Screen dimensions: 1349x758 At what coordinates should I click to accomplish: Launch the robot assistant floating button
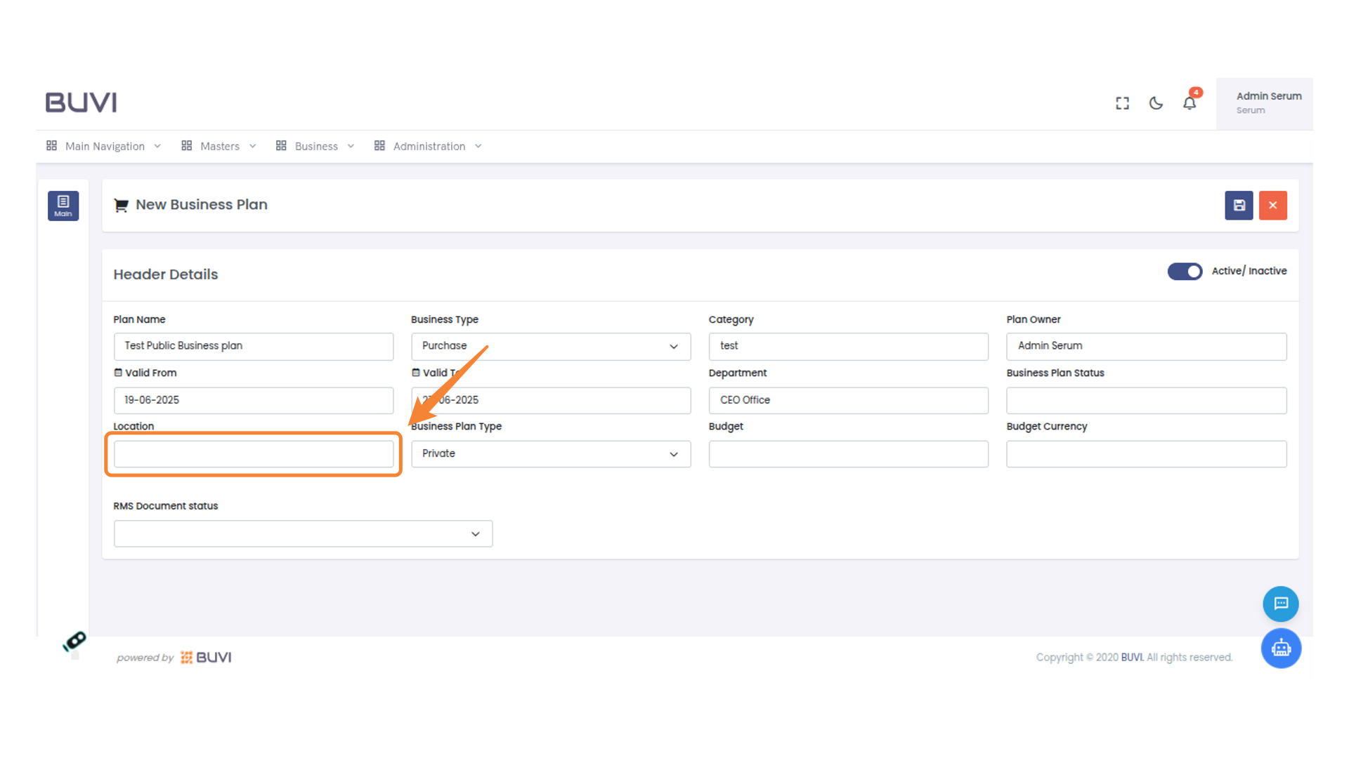point(1280,648)
